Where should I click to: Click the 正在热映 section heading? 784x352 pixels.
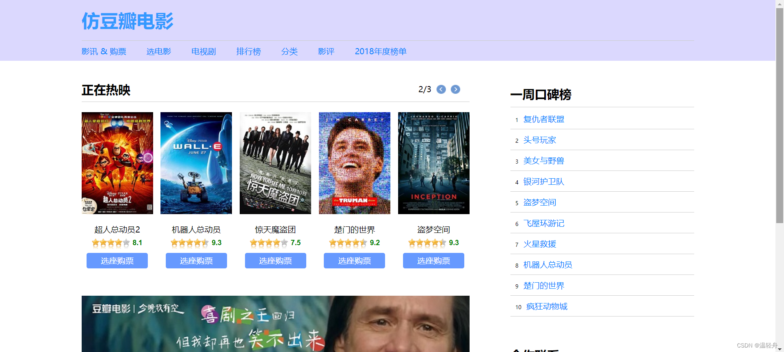coord(106,90)
